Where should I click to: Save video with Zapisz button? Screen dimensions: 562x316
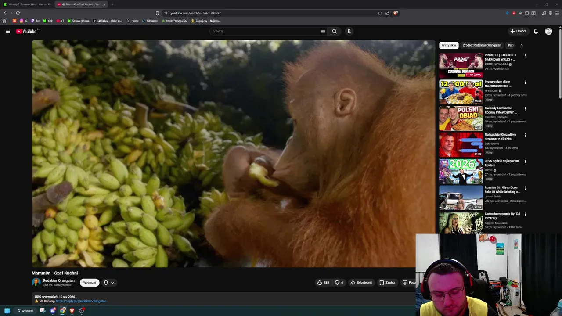pyautogui.click(x=387, y=283)
